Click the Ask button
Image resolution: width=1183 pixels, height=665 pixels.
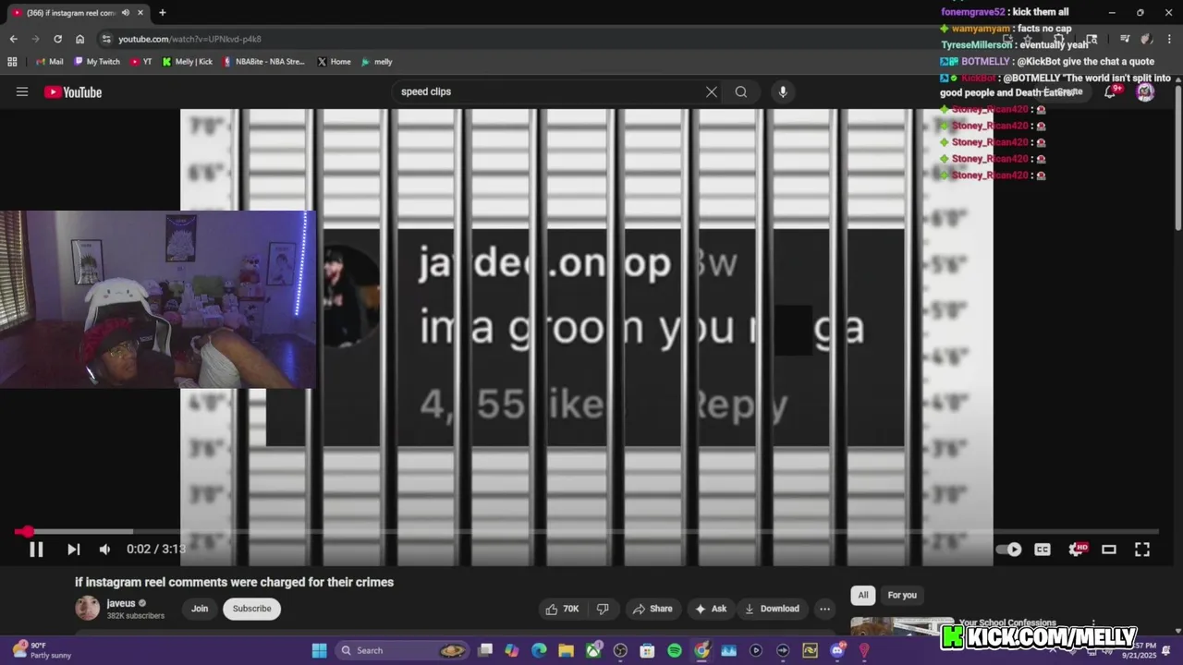pyautogui.click(x=711, y=609)
